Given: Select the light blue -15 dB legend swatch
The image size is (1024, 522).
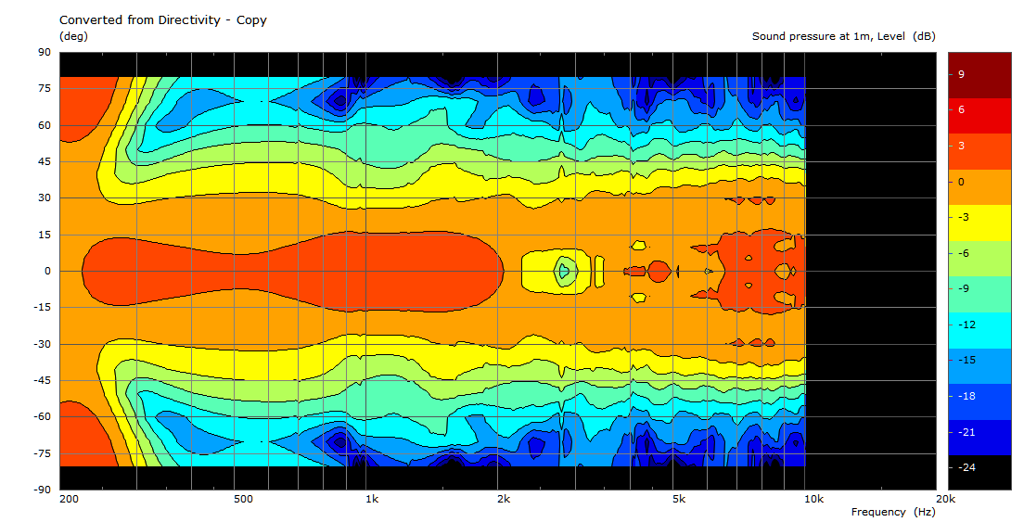Looking at the screenshot, I should click(979, 366).
